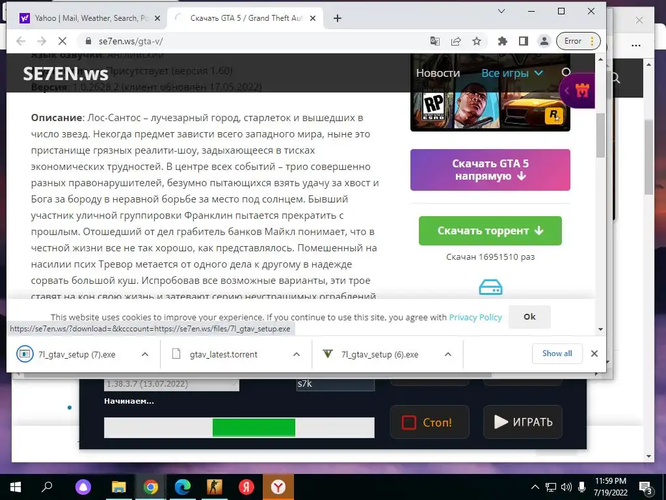
Task: Expand the Все игры dropdown menu
Action: click(512, 73)
